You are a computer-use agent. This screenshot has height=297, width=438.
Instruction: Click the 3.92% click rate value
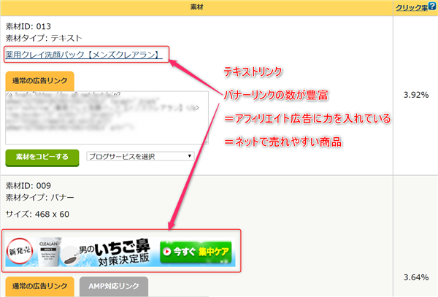[x=416, y=95]
